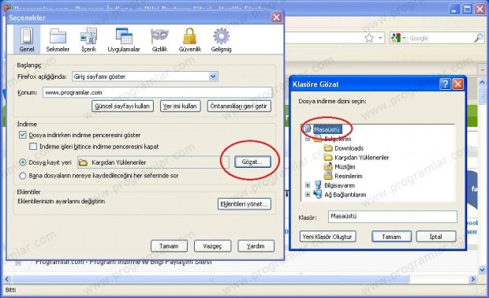Click the Konum homepage address field
Image resolution: width=489 pixels, height=298 pixels.
click(x=158, y=92)
